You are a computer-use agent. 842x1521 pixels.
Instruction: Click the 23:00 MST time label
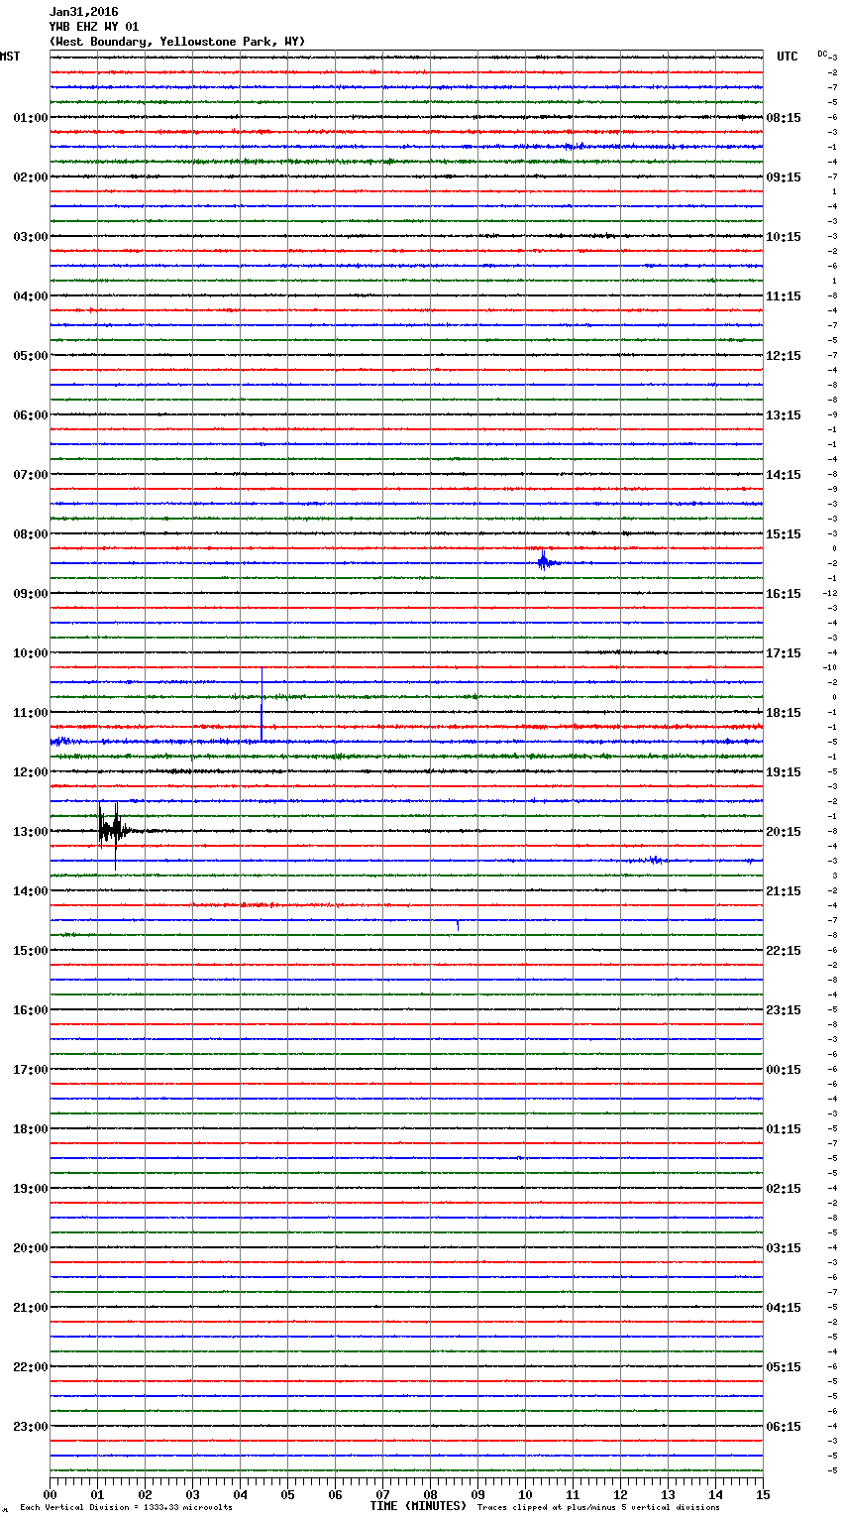(x=31, y=1427)
